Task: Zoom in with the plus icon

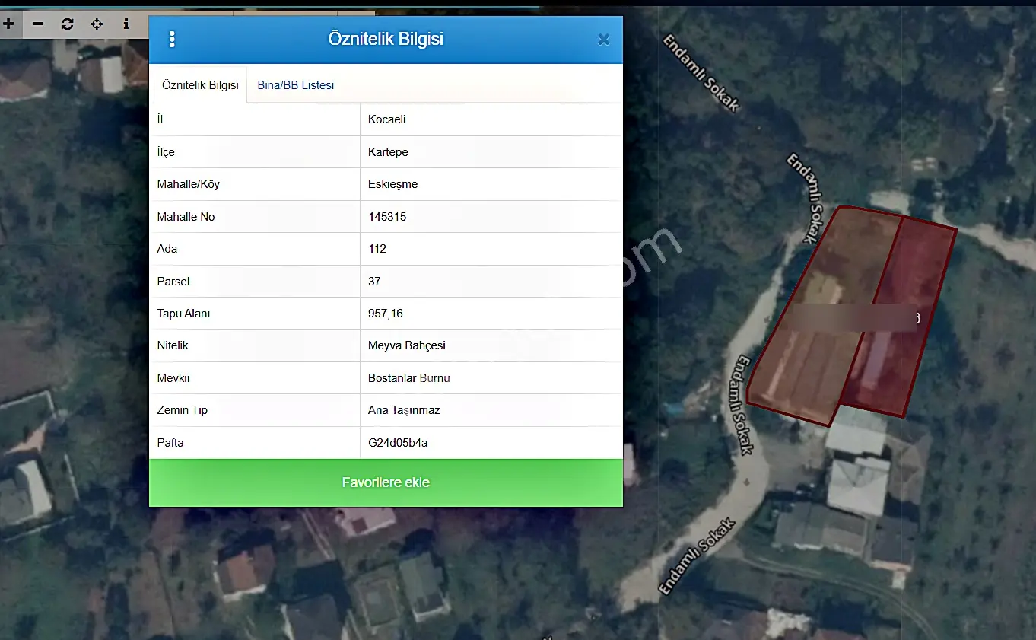Action: pos(9,24)
